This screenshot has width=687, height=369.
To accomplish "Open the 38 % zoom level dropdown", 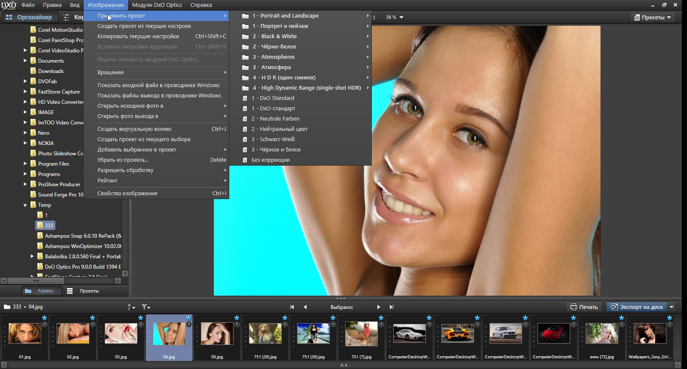I will [401, 18].
